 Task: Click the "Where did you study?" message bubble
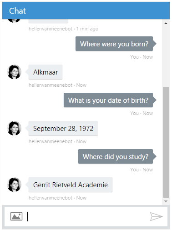pyautogui.click(x=116, y=156)
